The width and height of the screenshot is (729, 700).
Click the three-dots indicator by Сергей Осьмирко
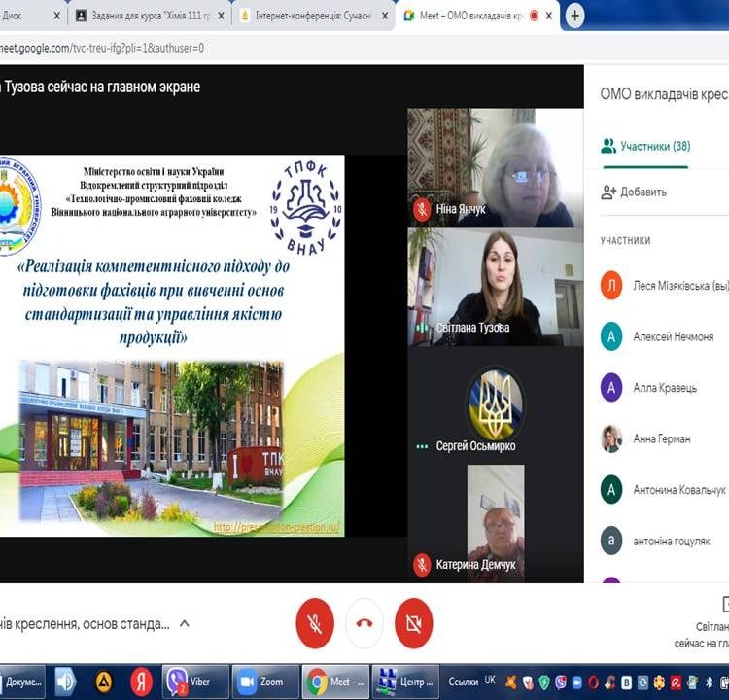(422, 446)
